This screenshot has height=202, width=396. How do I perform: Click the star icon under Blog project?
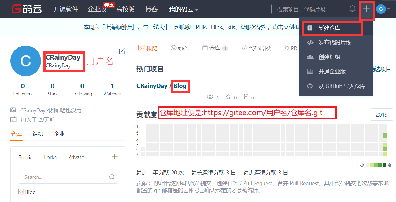click(228, 97)
